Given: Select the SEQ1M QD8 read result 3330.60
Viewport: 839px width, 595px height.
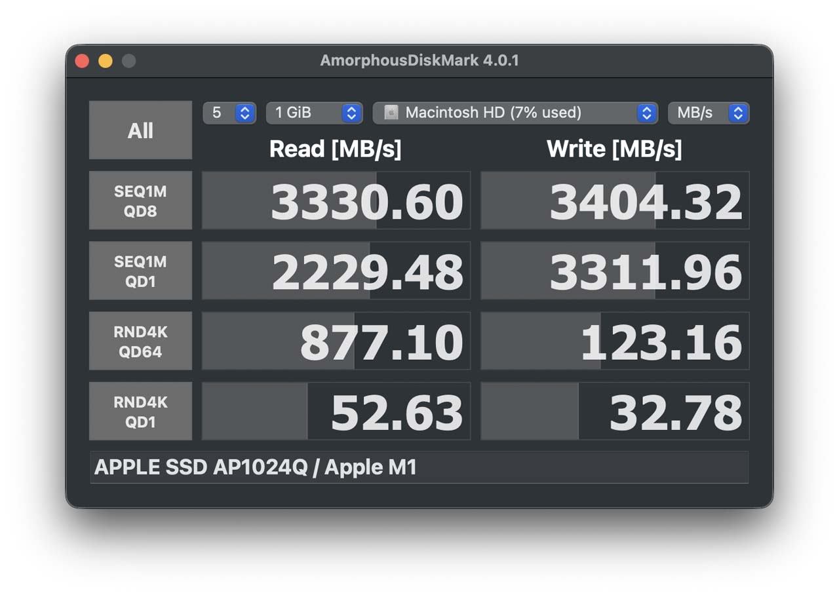Looking at the screenshot, I should 336,201.
